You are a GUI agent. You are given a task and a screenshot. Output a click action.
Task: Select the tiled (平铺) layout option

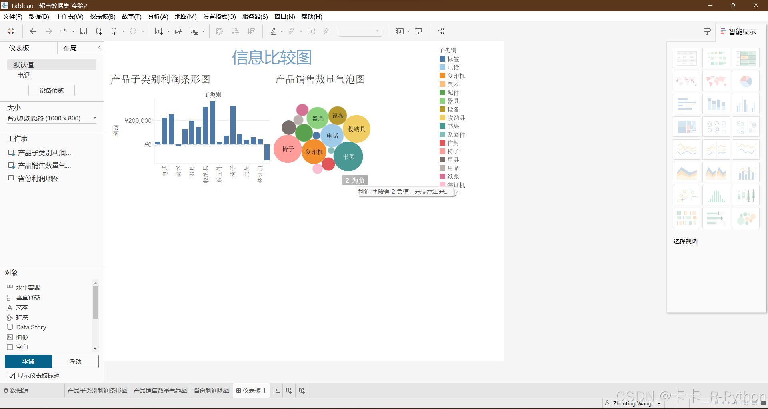point(28,361)
